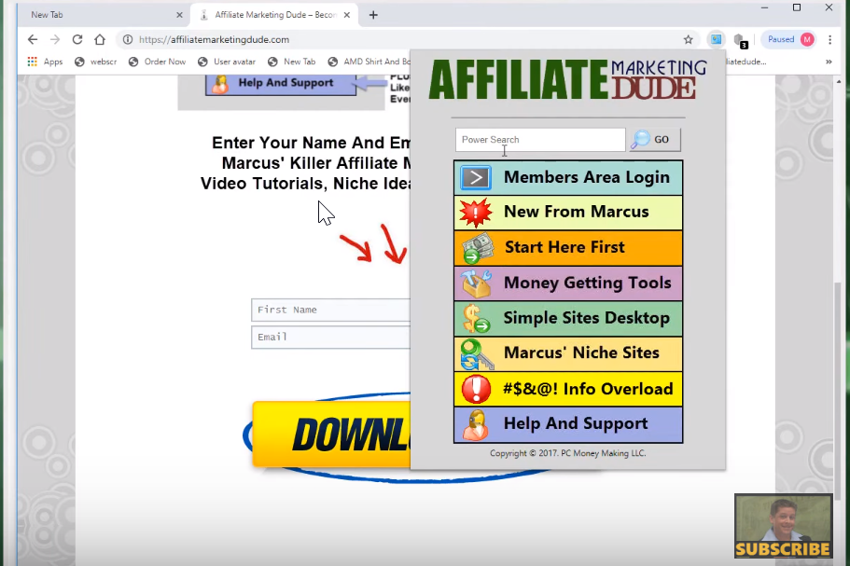Open the browser home page icon
The image size is (850, 566).
99,39
